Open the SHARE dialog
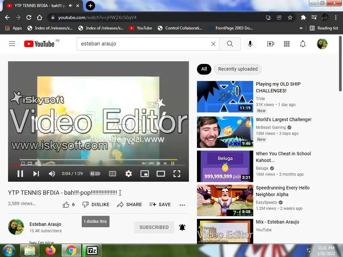The image size is (343, 257). pos(130,204)
